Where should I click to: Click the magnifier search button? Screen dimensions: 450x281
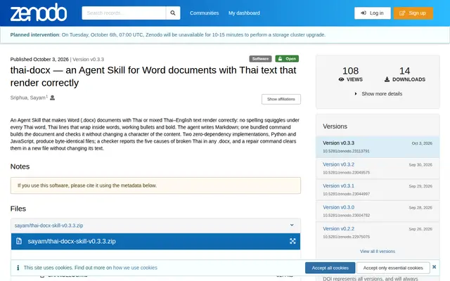(x=173, y=13)
